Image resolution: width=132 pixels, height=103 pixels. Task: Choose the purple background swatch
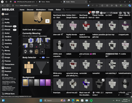coord(42,82)
